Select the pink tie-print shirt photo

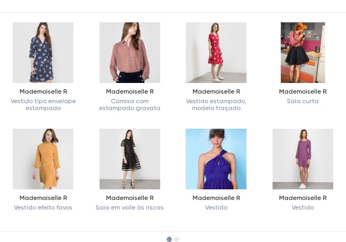coord(129,53)
